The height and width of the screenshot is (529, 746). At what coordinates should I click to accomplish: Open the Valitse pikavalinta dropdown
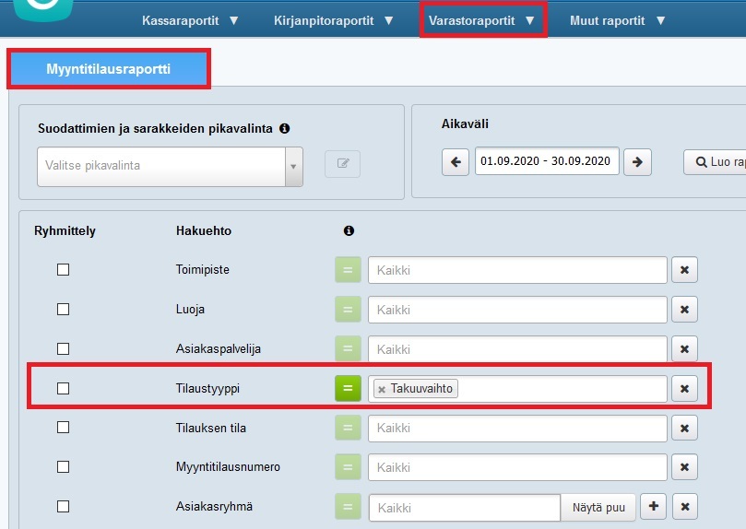point(170,166)
